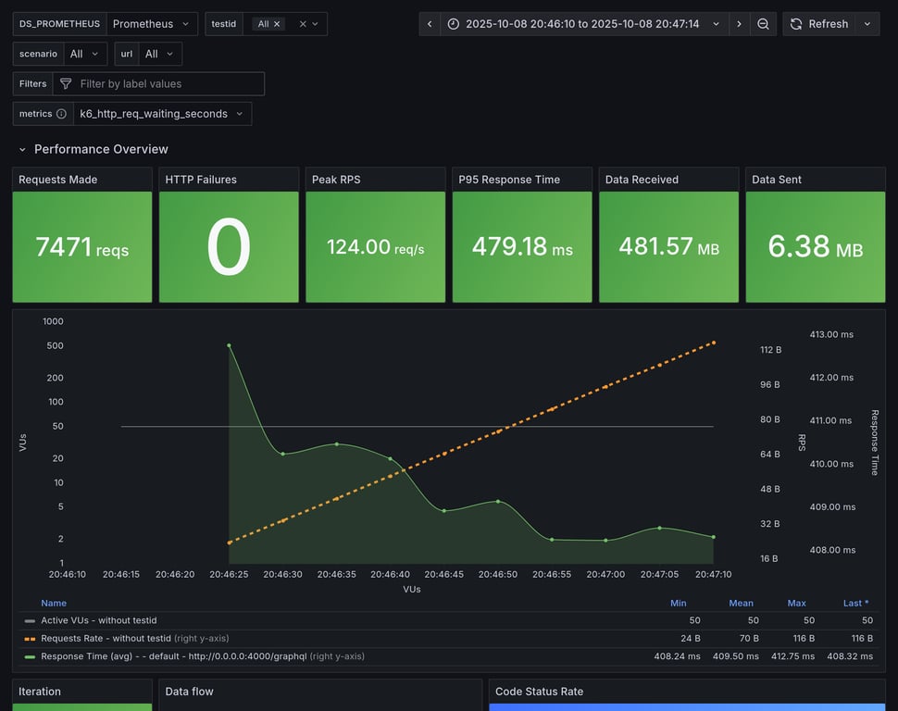This screenshot has width=898, height=711.
Task: Sort legend by Max column
Action: click(796, 603)
